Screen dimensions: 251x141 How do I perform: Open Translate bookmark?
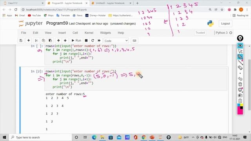[x=63, y=16]
